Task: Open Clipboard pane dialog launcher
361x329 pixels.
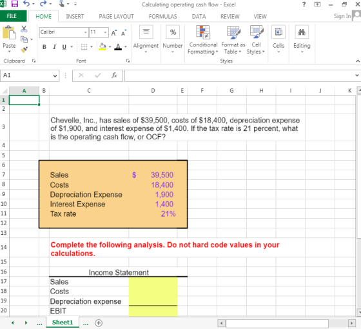Action: click(34, 61)
